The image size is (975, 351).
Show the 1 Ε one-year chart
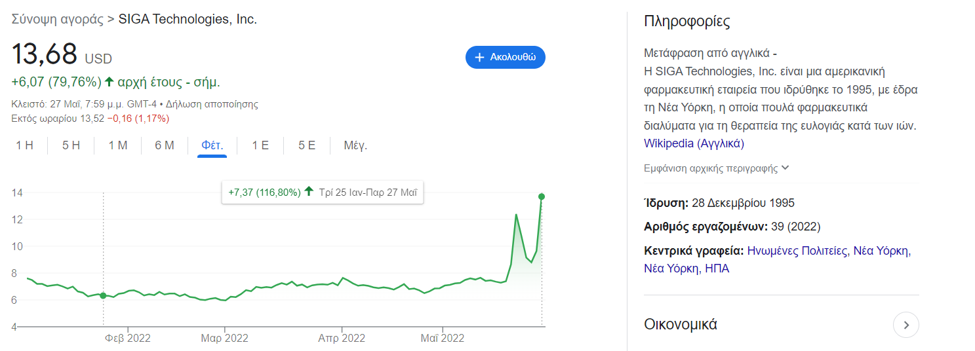(x=260, y=145)
